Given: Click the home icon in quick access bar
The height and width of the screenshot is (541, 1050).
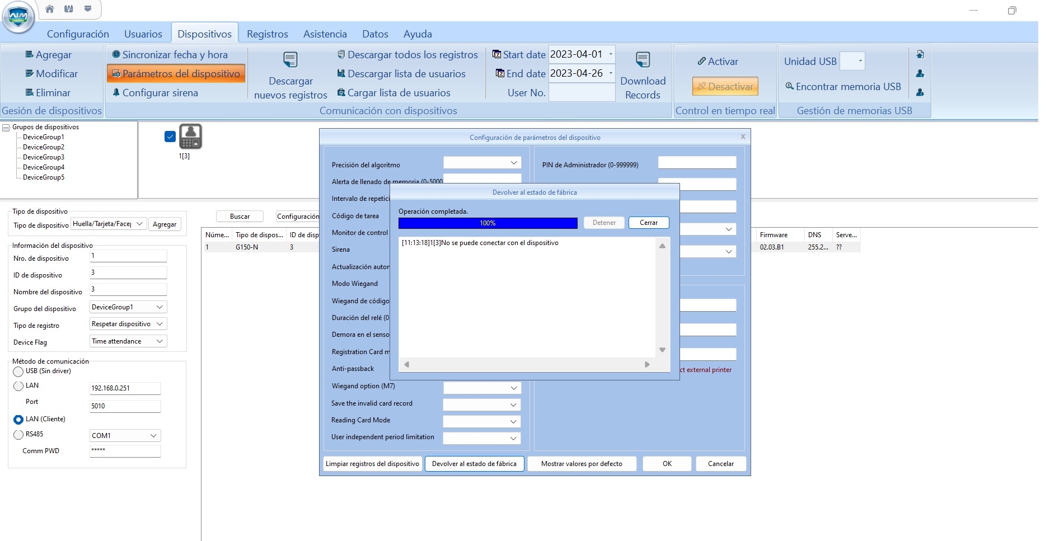Looking at the screenshot, I should [50, 9].
